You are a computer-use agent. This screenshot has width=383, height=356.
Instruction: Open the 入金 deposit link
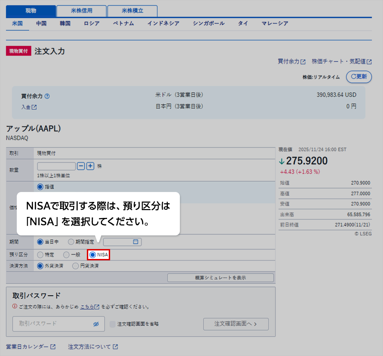pyautogui.click(x=29, y=107)
